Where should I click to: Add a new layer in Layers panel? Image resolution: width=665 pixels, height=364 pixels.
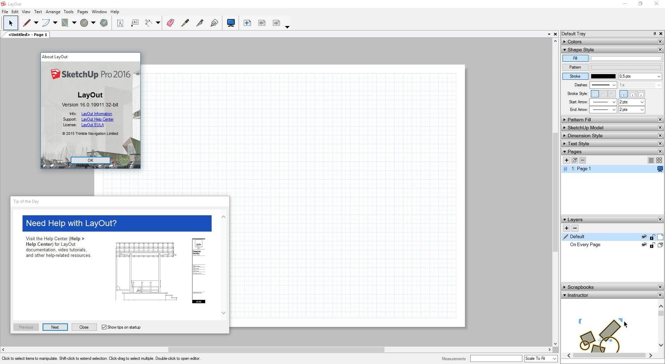(567, 228)
